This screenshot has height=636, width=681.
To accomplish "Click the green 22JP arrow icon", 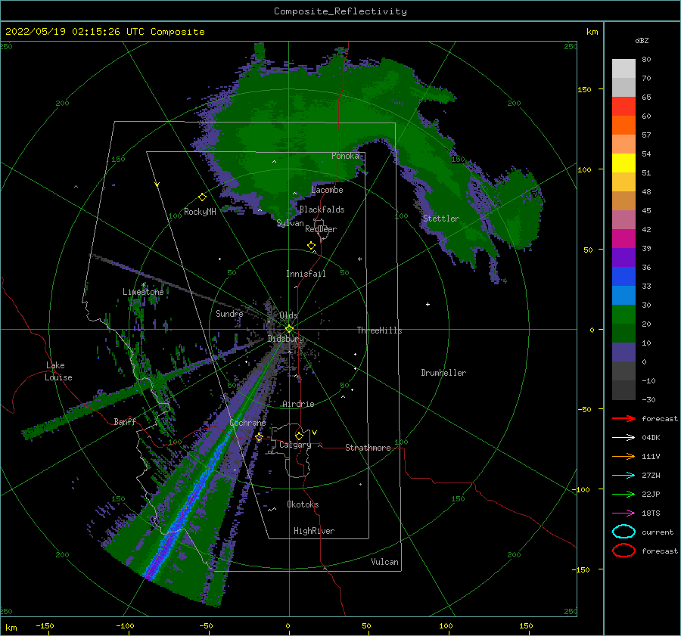I will 623,494.
